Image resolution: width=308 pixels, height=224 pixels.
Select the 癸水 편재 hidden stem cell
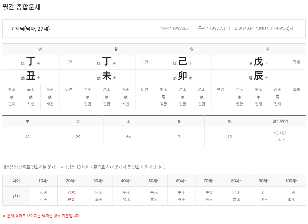click(12, 96)
